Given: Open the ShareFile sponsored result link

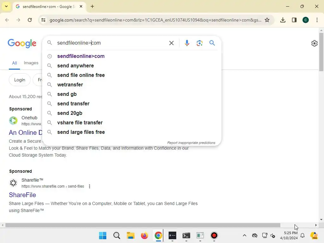Looking at the screenshot, I should click(22, 195).
